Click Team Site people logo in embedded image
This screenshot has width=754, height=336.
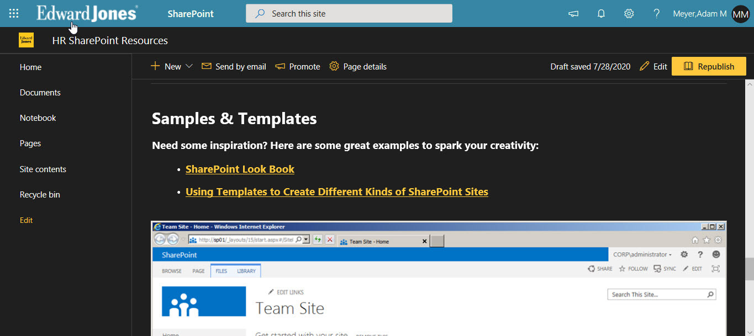204,301
